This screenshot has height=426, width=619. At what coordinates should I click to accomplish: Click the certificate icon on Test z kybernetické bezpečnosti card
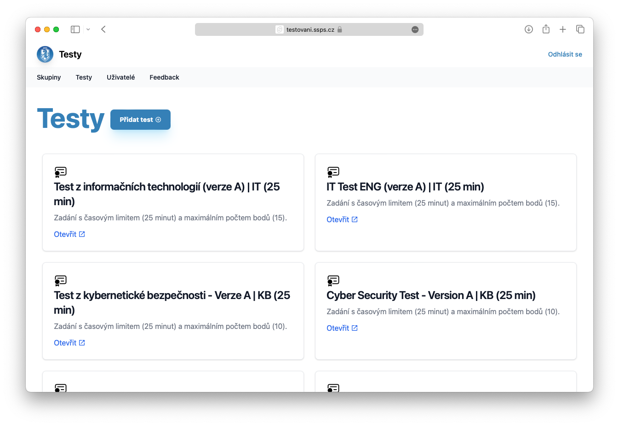pos(61,281)
